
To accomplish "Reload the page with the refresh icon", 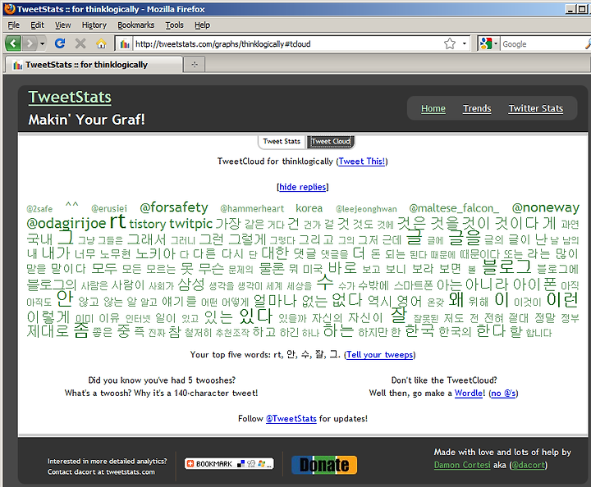I will [60, 43].
